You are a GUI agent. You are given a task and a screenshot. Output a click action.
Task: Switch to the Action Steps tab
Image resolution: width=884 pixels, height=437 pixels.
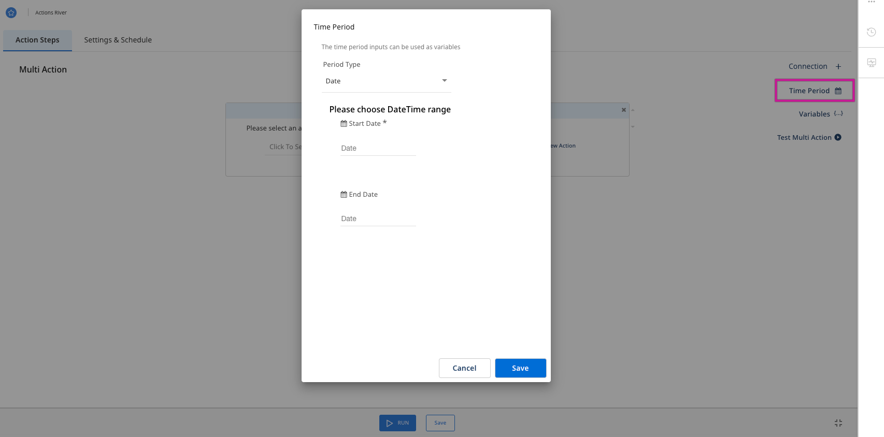(37, 40)
